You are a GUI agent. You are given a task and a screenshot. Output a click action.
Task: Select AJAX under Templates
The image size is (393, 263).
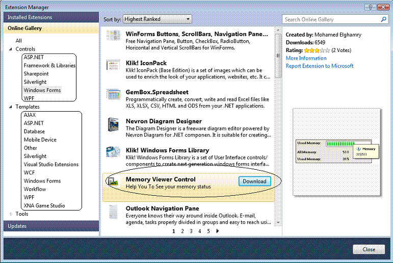coord(30,115)
